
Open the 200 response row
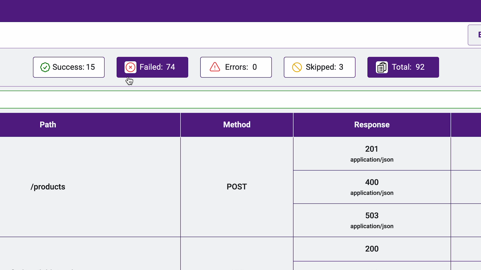pyautogui.click(x=372, y=249)
